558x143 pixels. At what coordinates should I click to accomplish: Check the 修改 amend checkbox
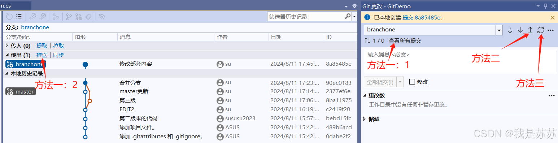click(x=412, y=82)
